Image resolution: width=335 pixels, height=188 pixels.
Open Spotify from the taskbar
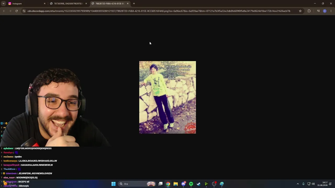(191, 184)
